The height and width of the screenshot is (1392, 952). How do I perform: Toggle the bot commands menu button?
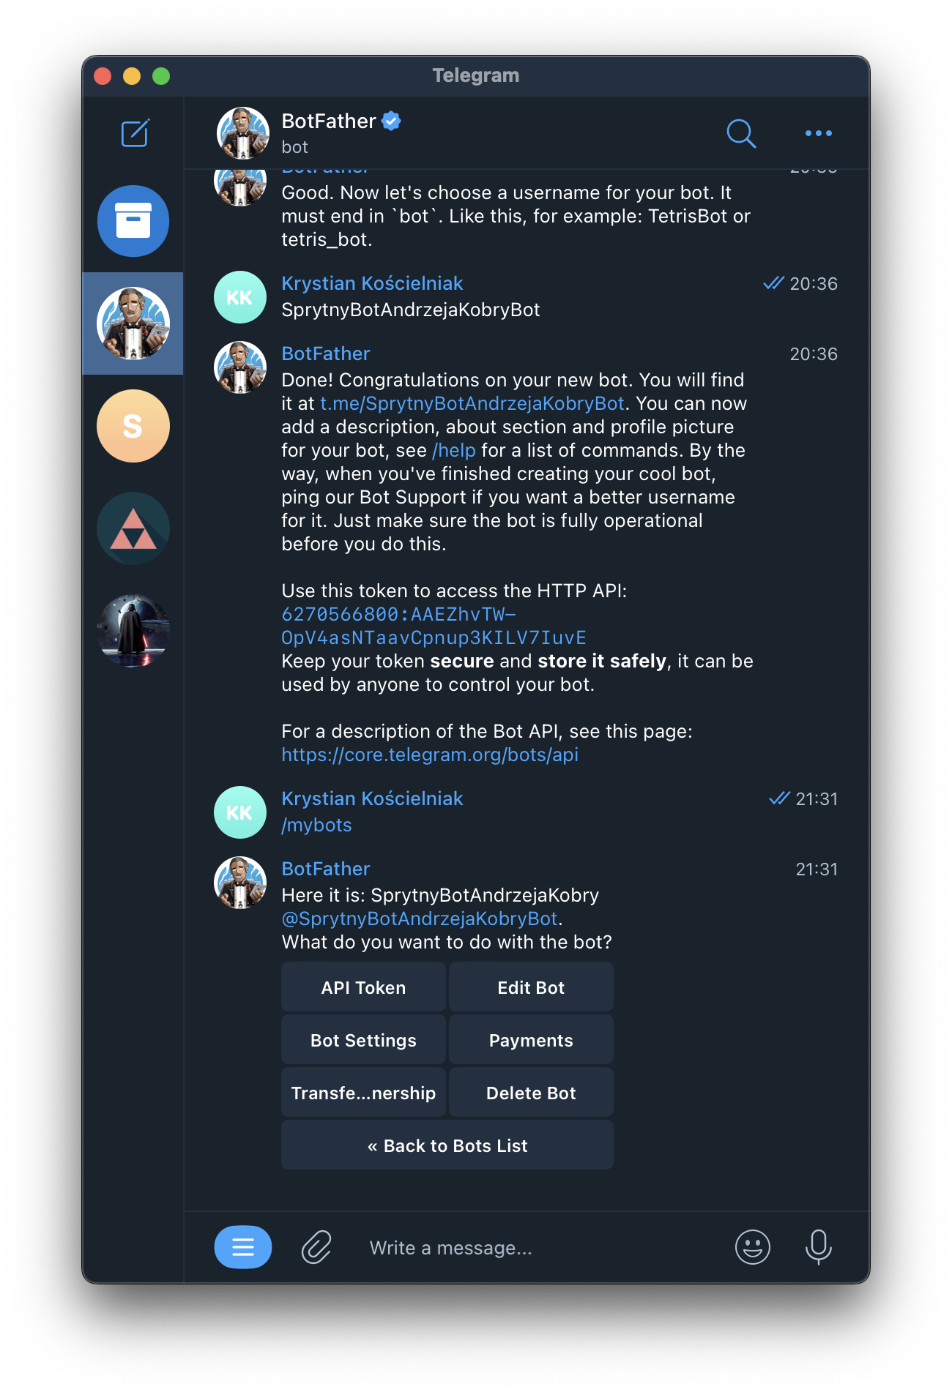[x=243, y=1247]
